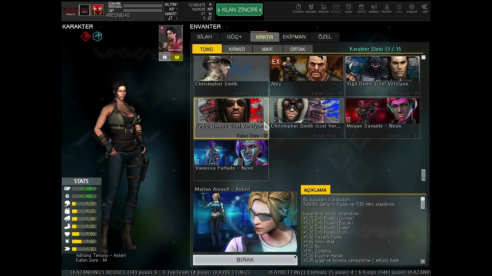
Task: Select the Mavi filter
Action: pyautogui.click(x=267, y=49)
